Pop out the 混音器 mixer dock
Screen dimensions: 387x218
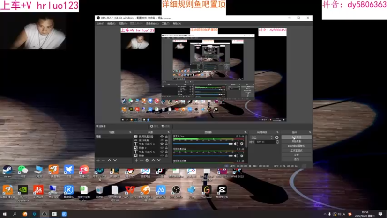(245, 132)
